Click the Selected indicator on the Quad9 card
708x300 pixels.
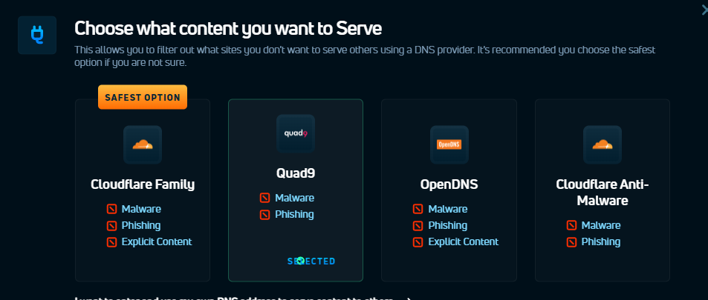(x=311, y=261)
